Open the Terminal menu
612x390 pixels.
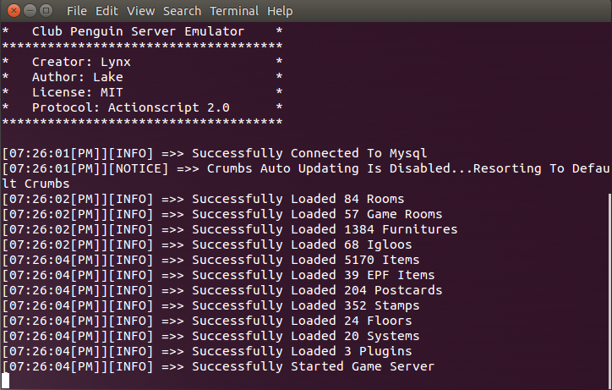coord(234,11)
